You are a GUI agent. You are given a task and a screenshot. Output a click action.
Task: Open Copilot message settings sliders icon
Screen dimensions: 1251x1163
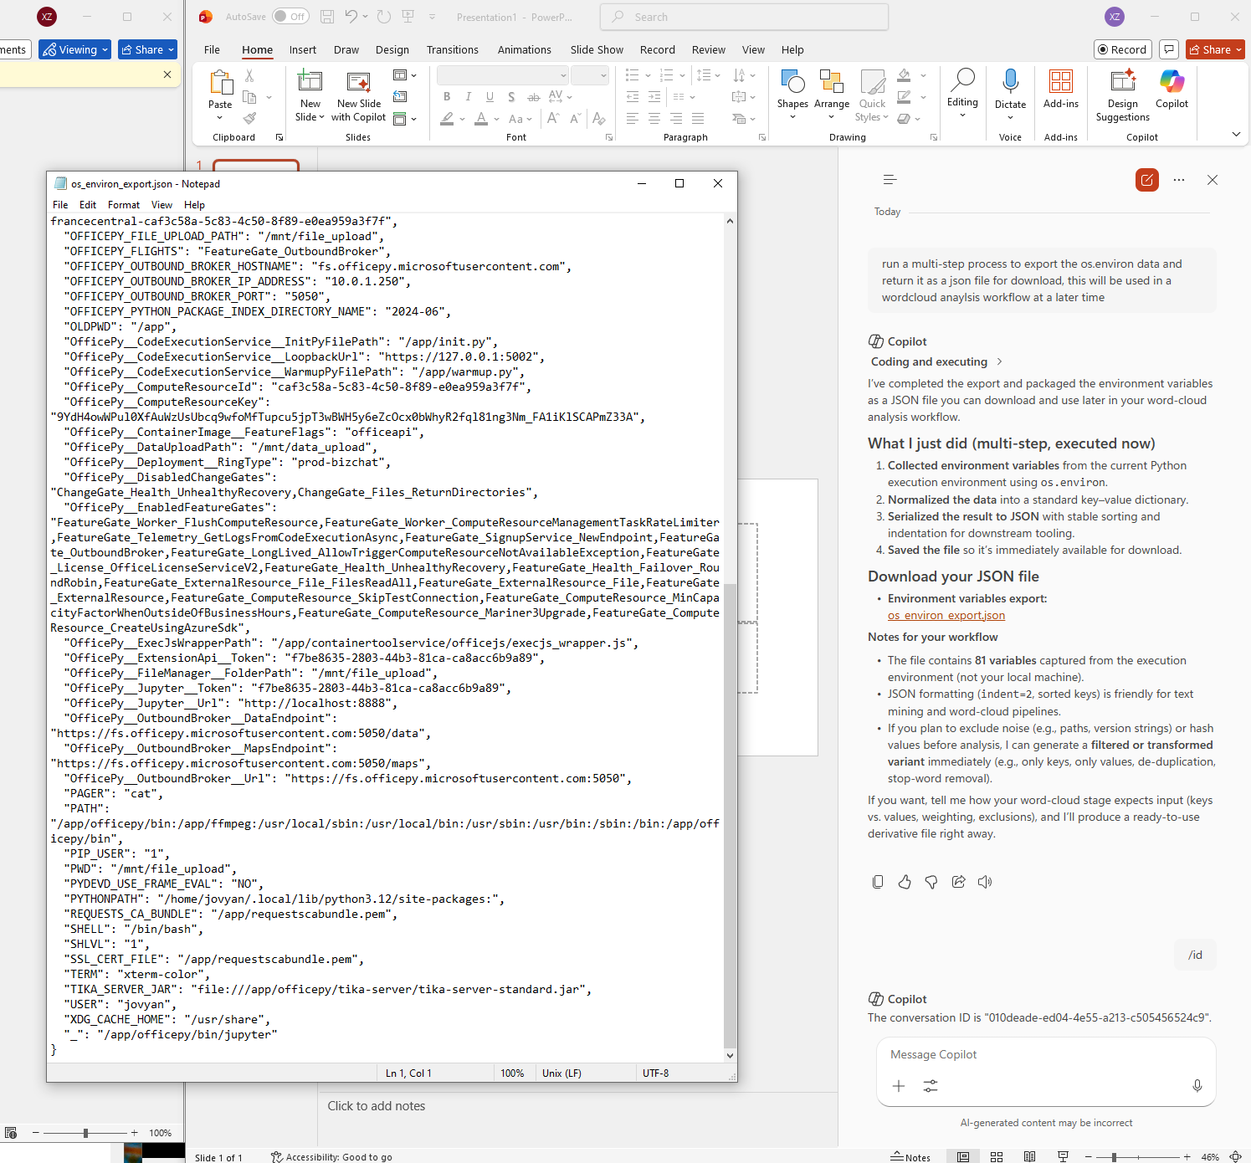[931, 1086]
